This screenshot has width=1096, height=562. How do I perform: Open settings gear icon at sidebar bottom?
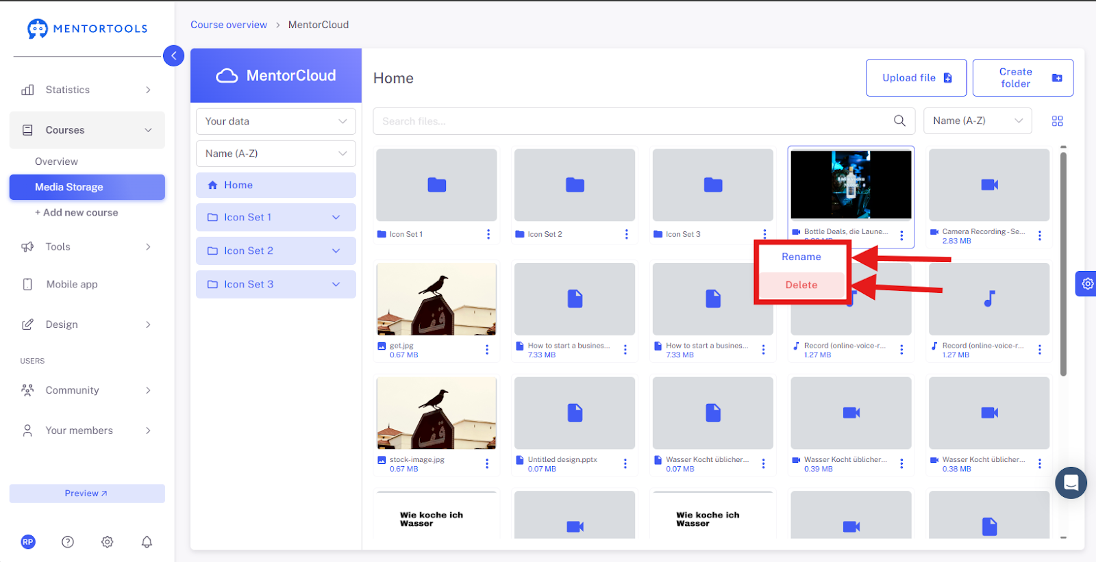[x=108, y=541]
